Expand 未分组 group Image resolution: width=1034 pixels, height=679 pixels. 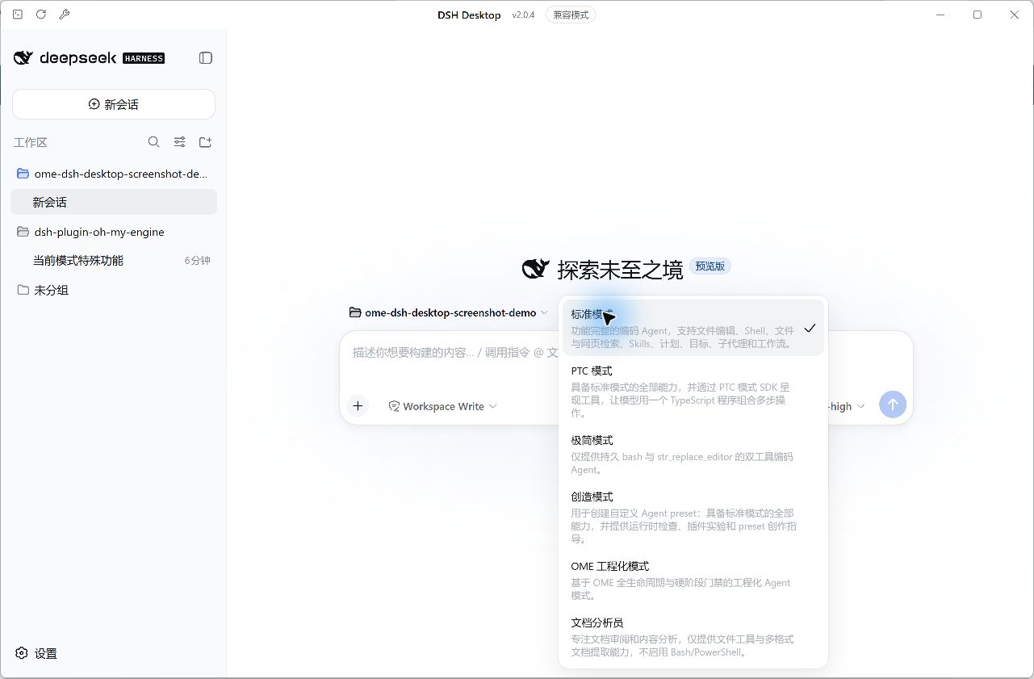click(x=114, y=290)
